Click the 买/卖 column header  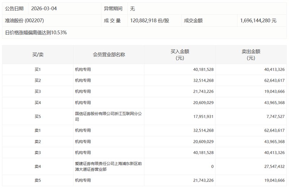pos(38,55)
